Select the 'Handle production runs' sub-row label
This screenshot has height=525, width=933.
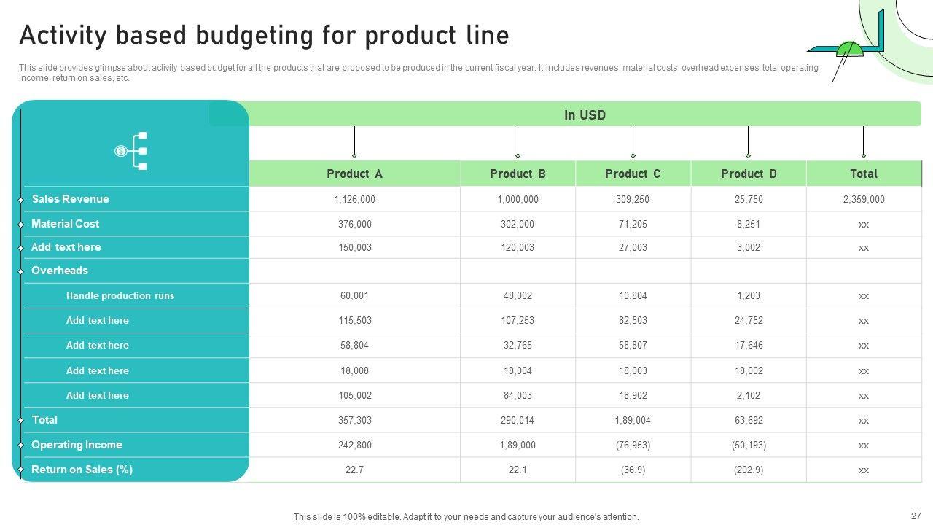pos(120,295)
